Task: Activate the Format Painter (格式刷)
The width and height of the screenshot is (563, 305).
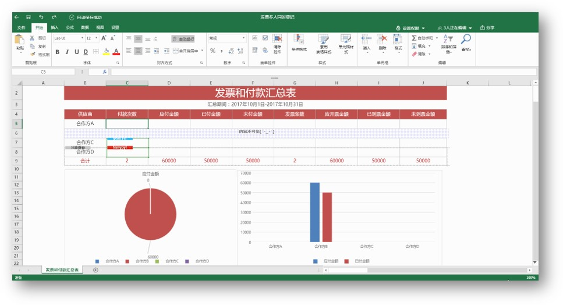Action: coord(33,54)
